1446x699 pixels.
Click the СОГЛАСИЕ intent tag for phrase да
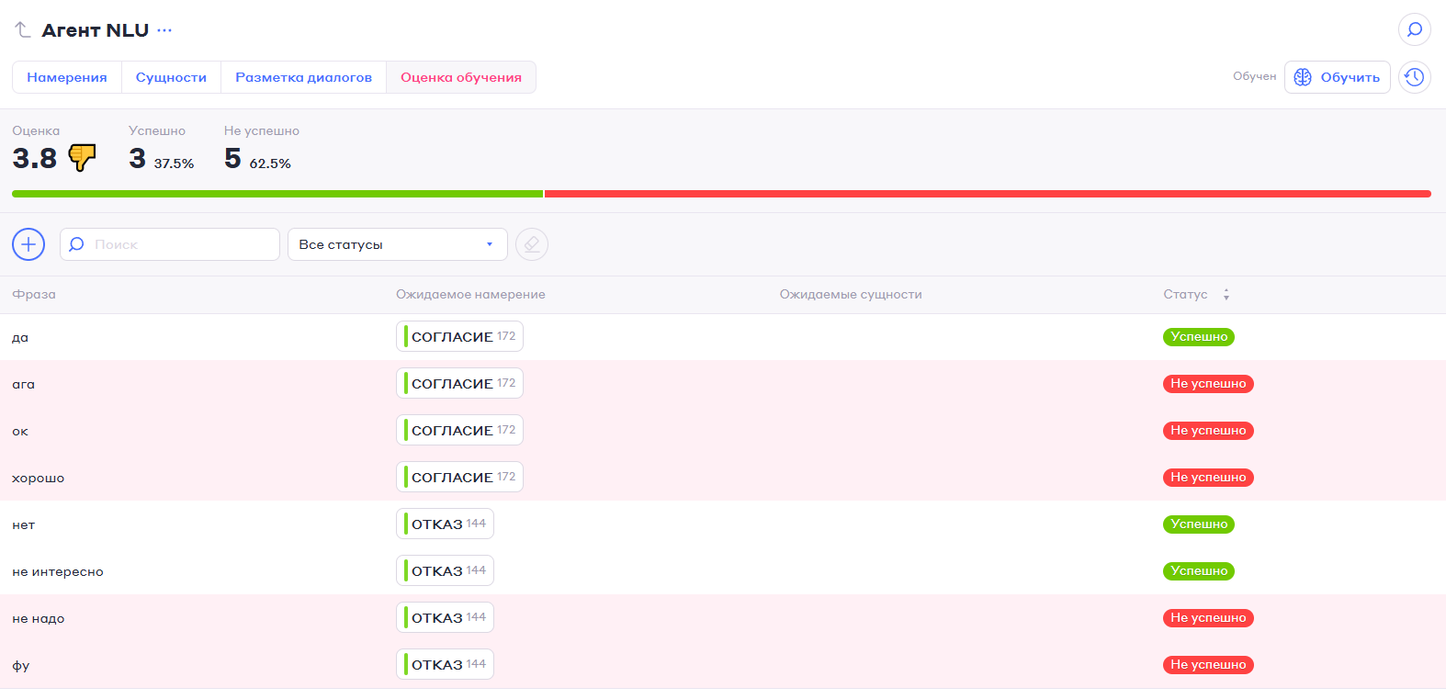pyautogui.click(x=459, y=336)
